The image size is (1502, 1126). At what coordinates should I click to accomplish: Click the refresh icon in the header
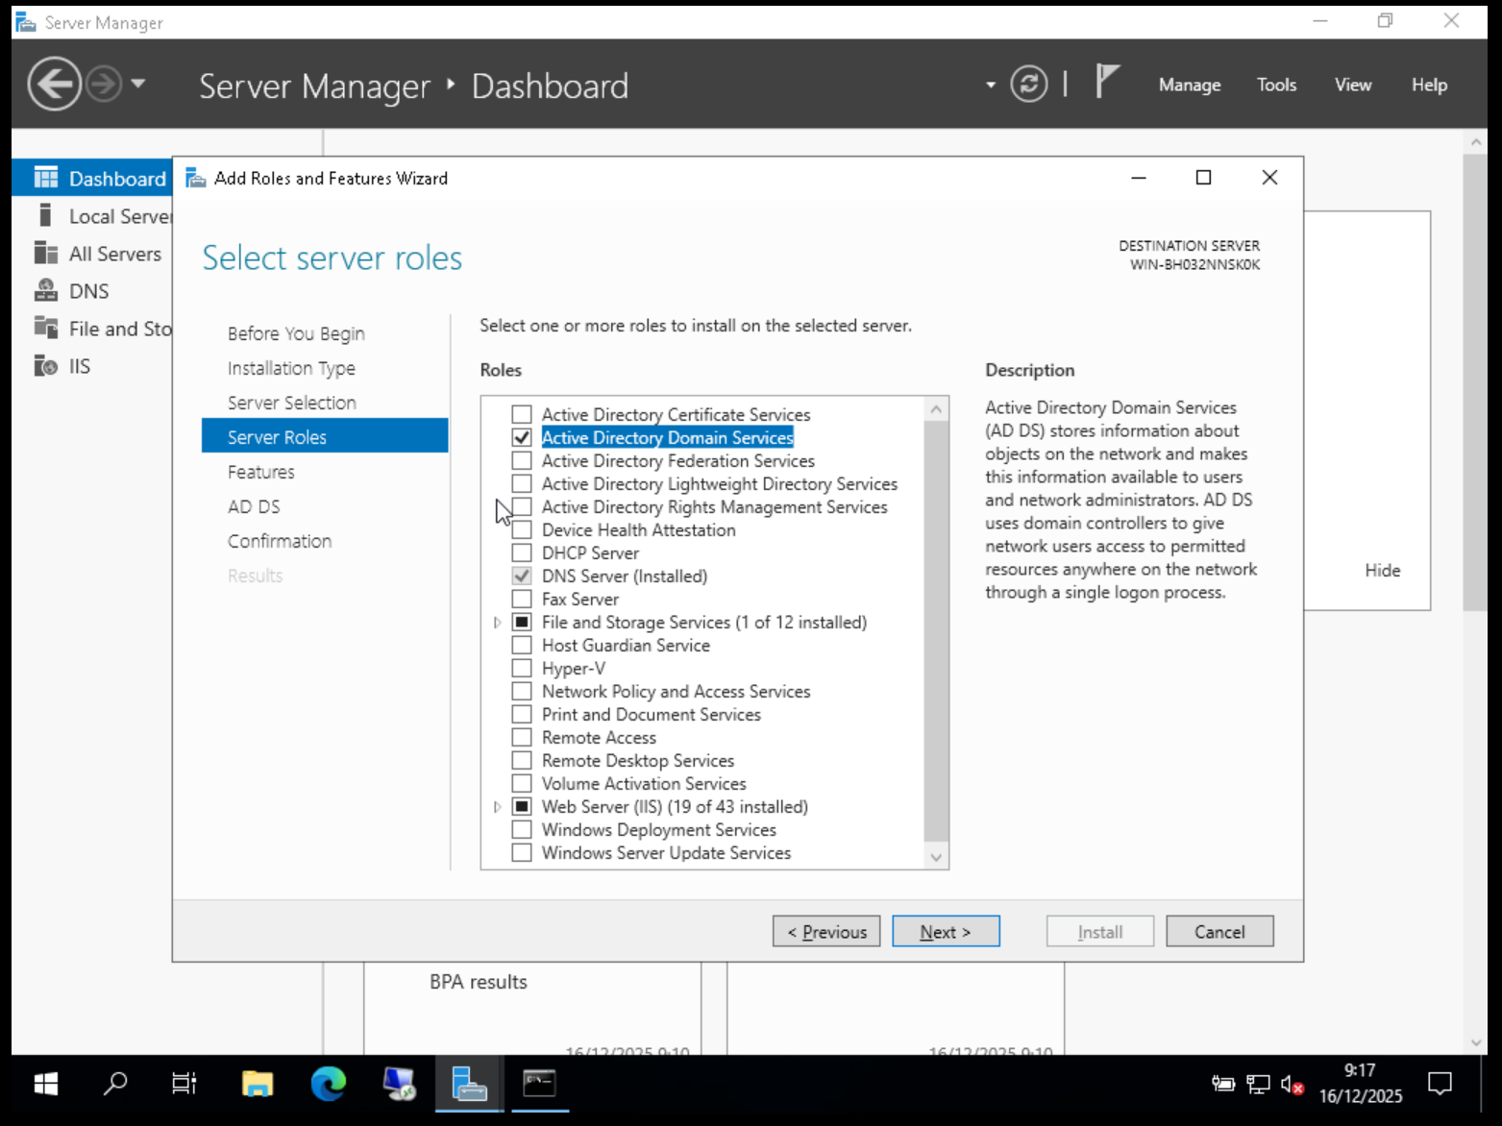coord(1028,85)
